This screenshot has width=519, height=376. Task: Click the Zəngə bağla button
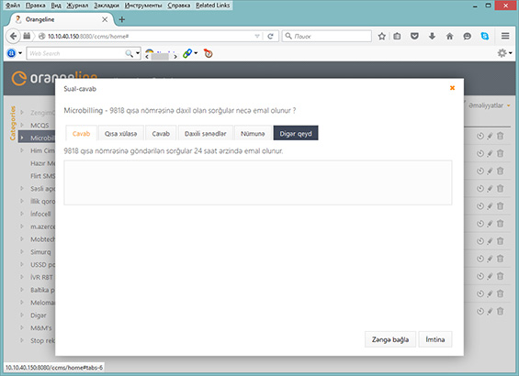(390, 339)
